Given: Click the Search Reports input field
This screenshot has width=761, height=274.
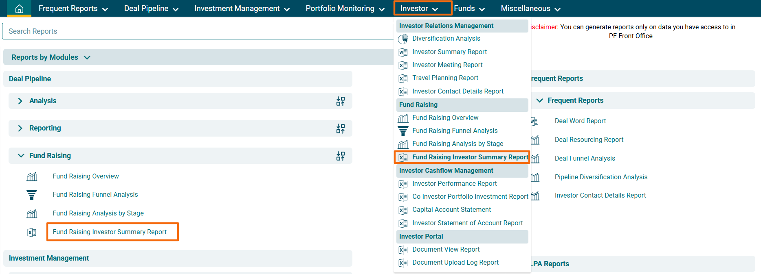Looking at the screenshot, I should (x=198, y=31).
